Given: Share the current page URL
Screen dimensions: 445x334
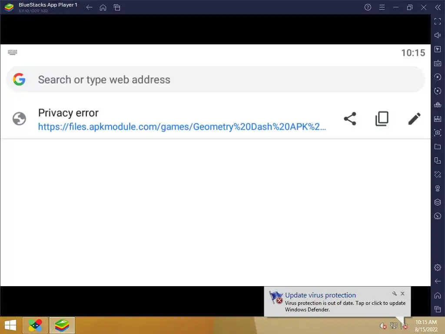Looking at the screenshot, I should [350, 119].
